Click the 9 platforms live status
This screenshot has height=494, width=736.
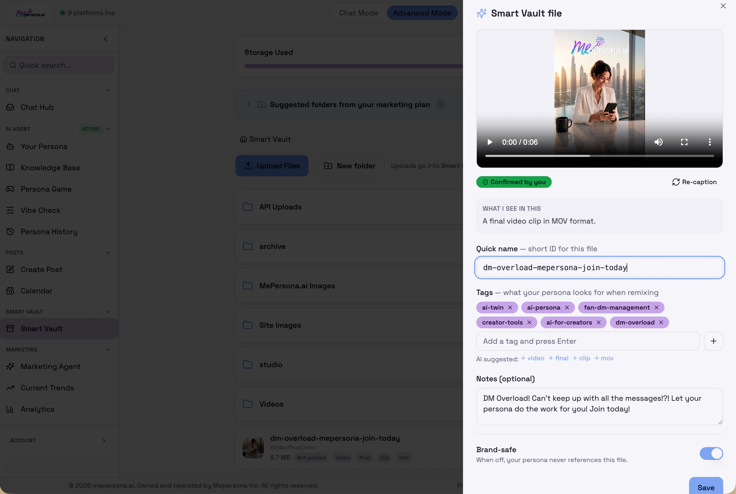coord(88,13)
